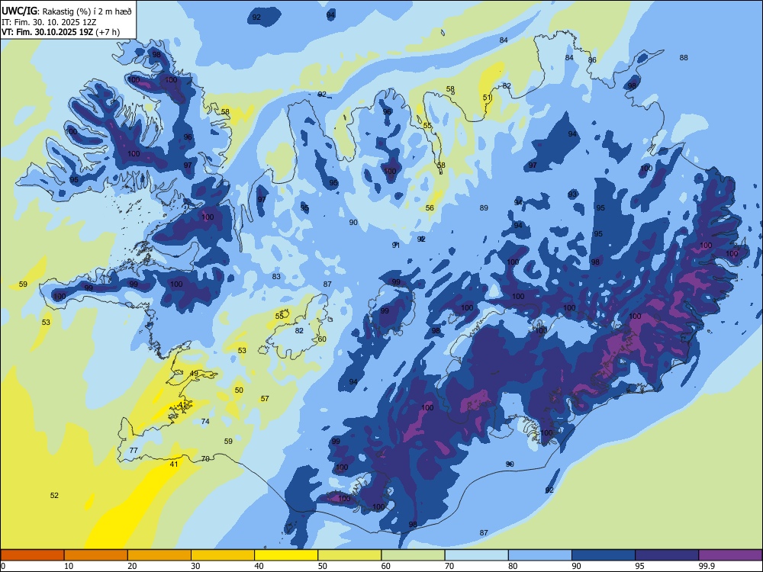Click the orange 10–20 legend swatch
The image size is (763, 572).
[96, 555]
